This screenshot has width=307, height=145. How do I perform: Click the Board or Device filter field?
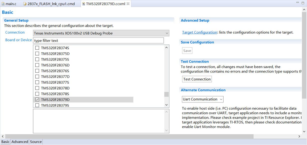(98, 40)
